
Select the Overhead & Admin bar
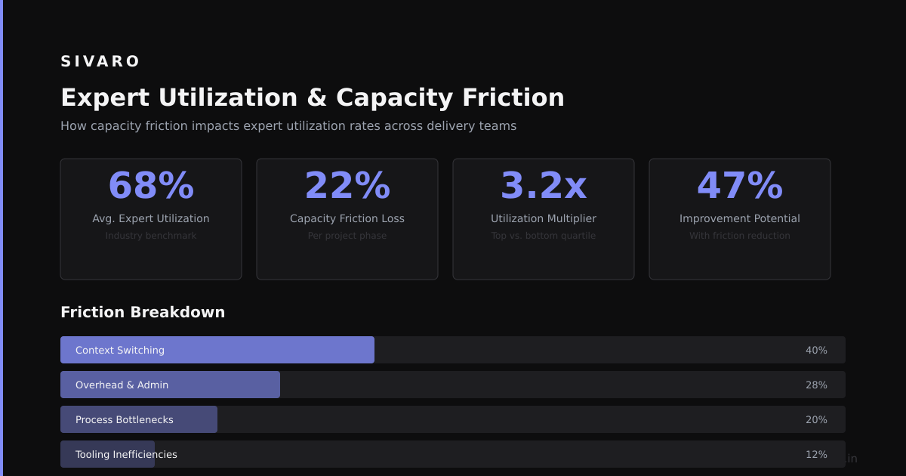pos(453,385)
